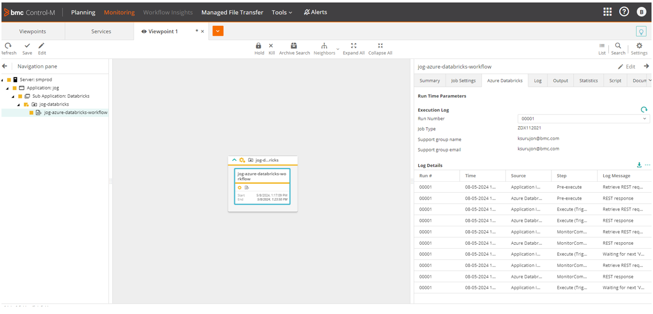Sort by the Log Message column header
Viewport: 653px width, 314px height.
(x=625, y=175)
